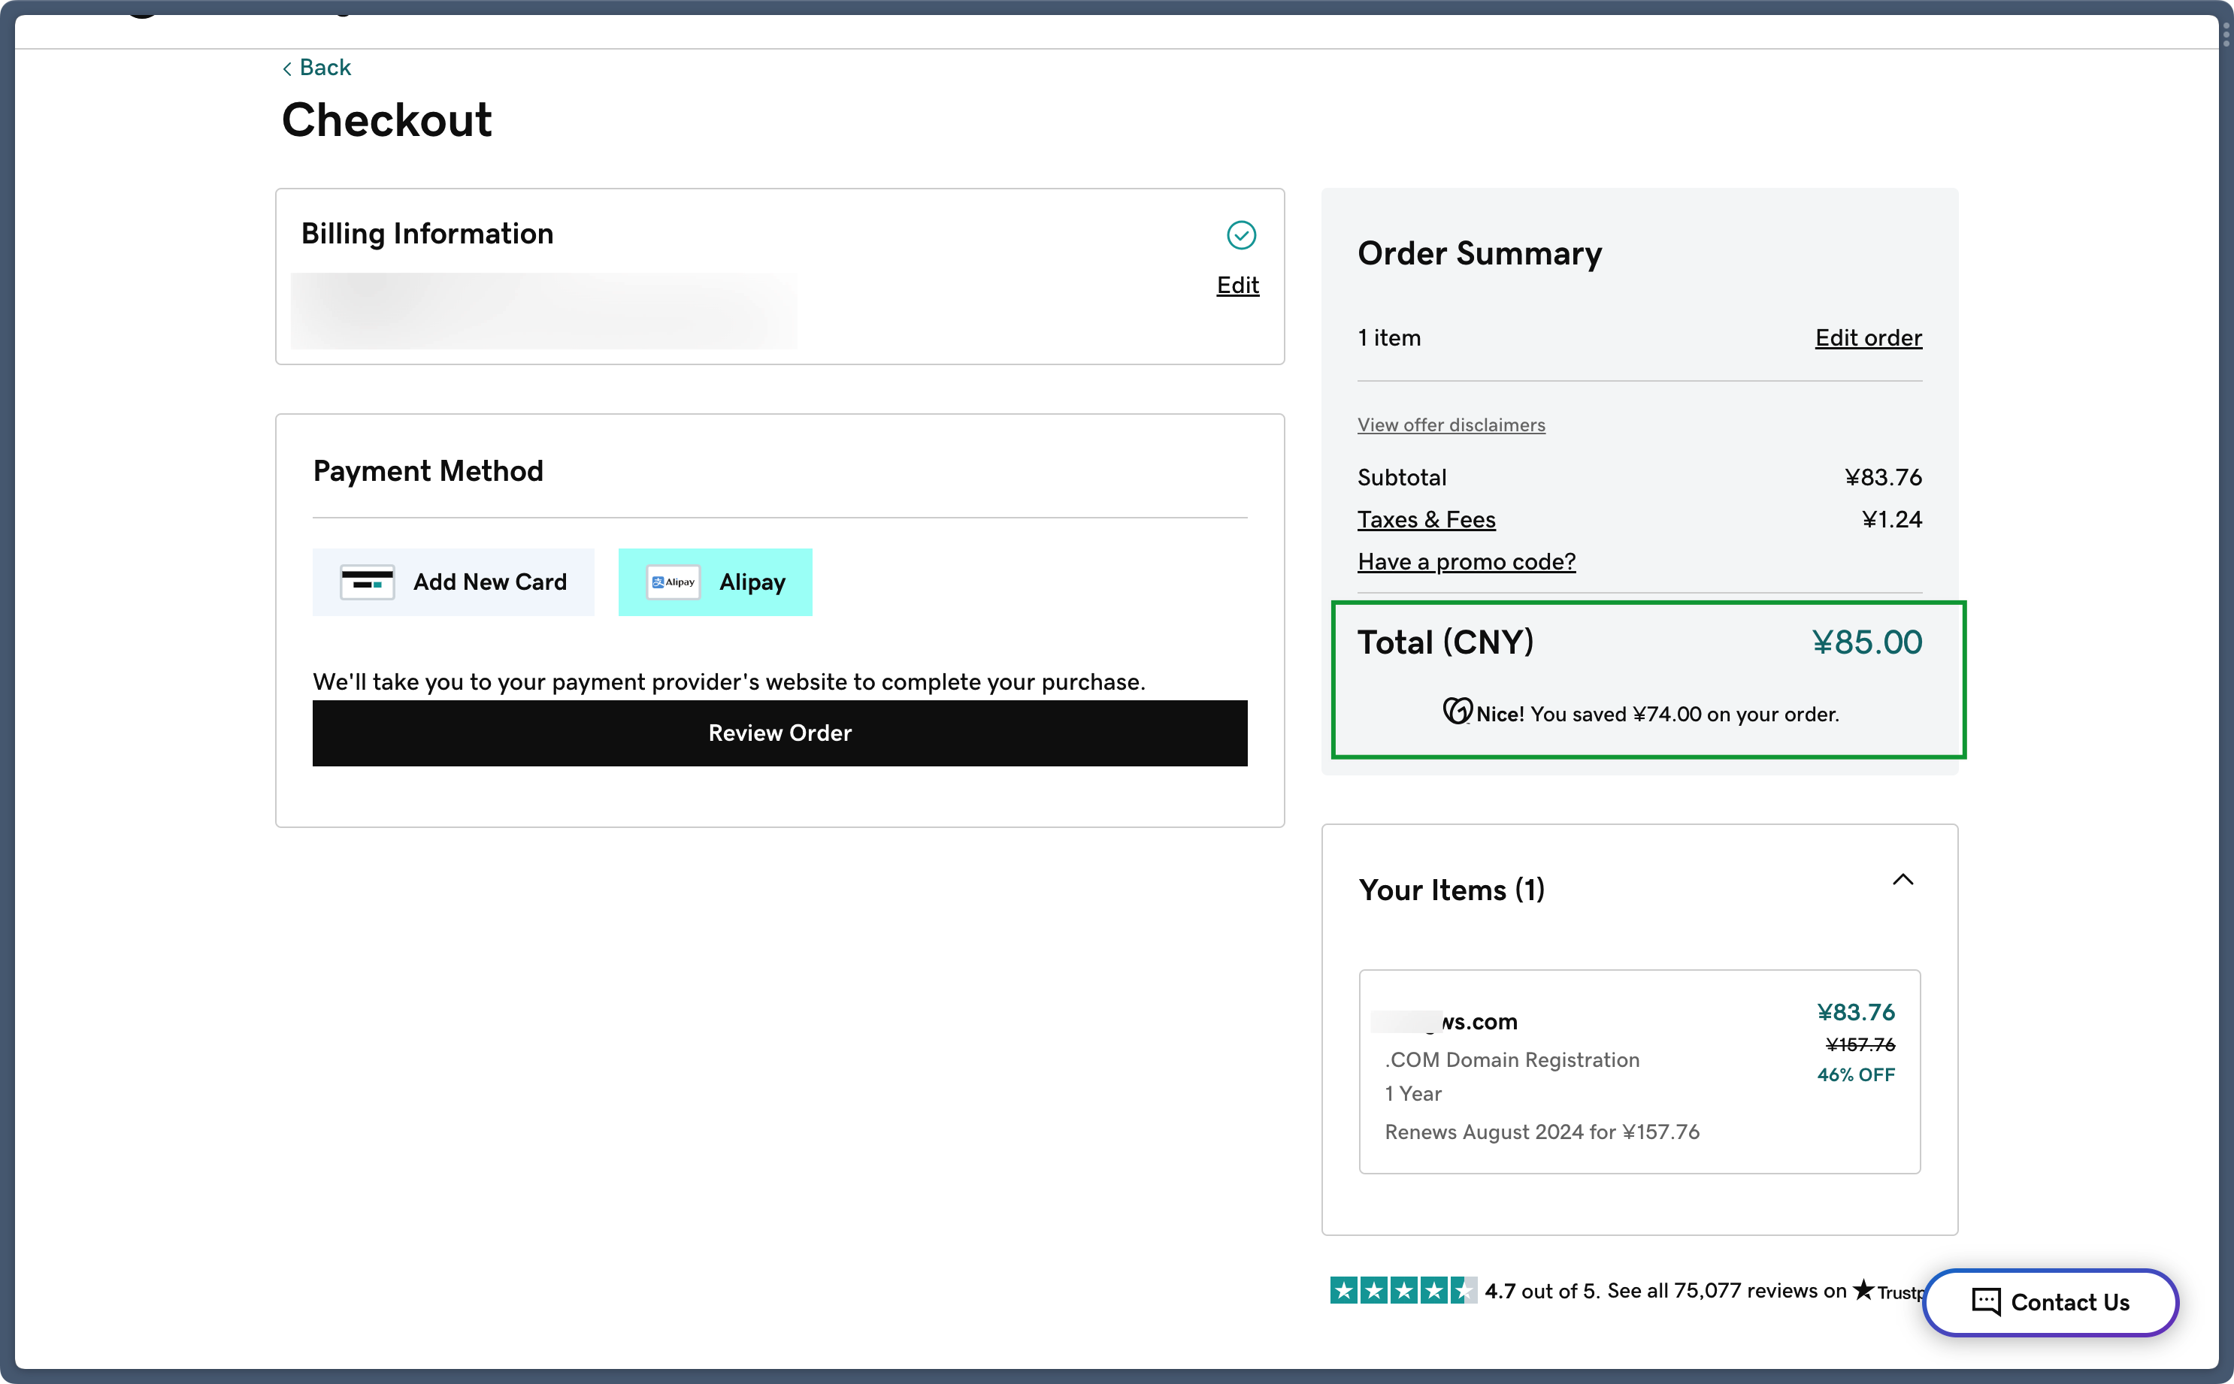Select Add New Card payment option
The width and height of the screenshot is (2234, 1384).
click(453, 582)
